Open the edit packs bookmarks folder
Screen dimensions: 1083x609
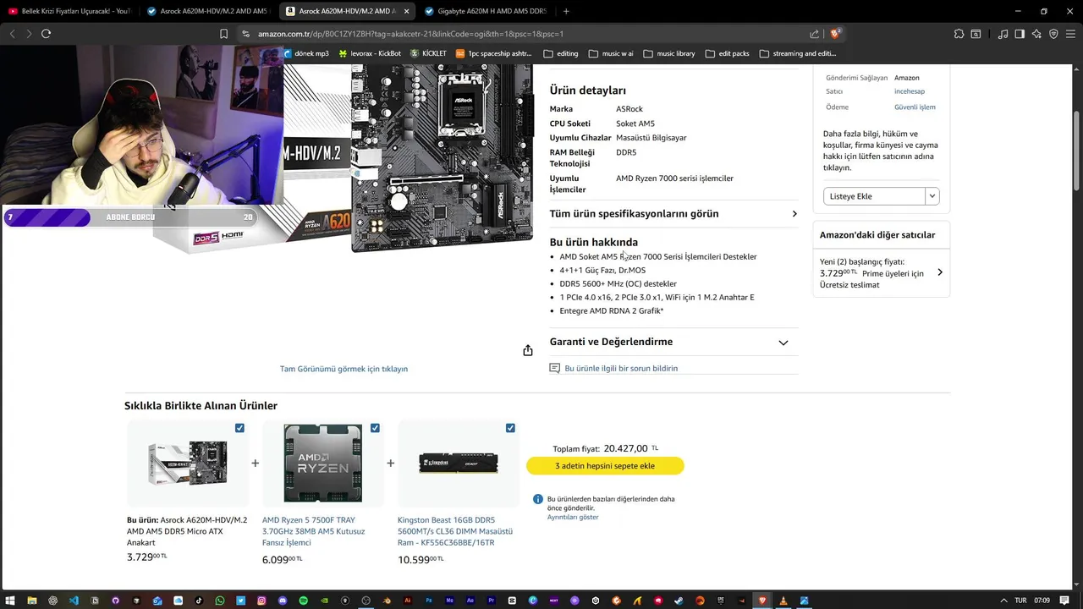(727, 53)
